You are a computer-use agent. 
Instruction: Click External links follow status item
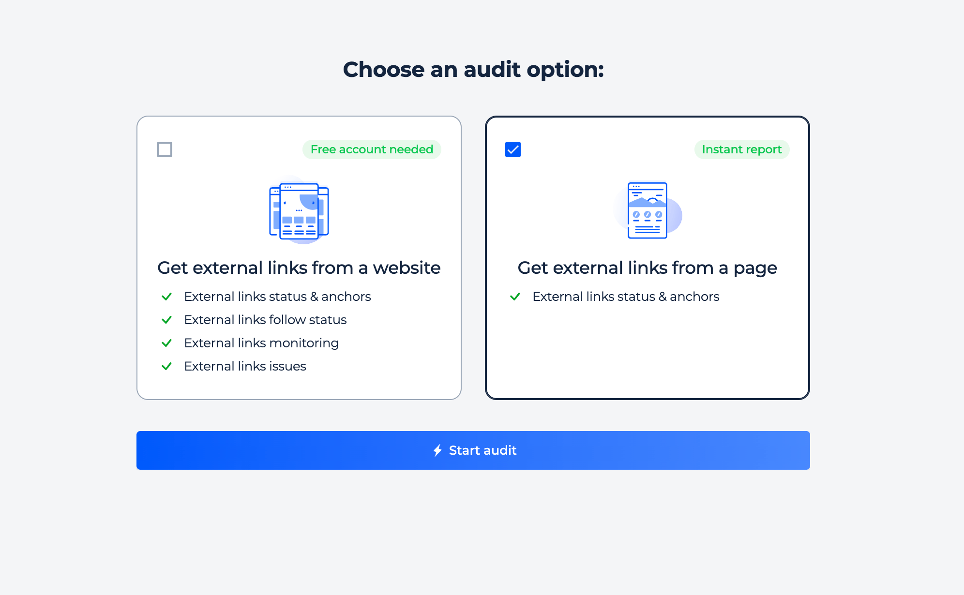click(265, 320)
